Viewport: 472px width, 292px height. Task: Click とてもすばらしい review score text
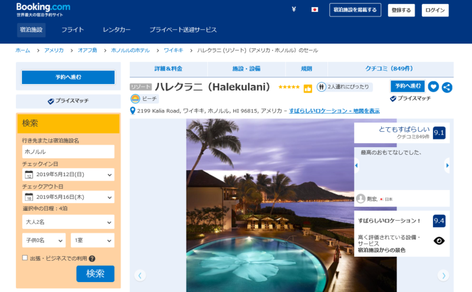point(404,129)
